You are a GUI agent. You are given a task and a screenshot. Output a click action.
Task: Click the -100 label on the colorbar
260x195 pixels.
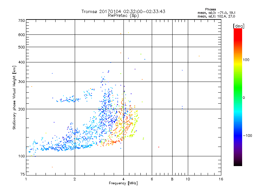pos(247,136)
